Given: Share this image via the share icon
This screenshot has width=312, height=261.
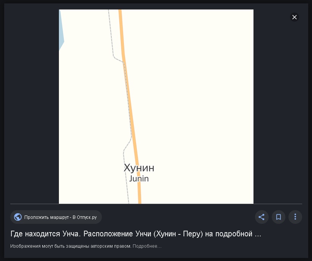Looking at the screenshot, I should click(x=262, y=217).
